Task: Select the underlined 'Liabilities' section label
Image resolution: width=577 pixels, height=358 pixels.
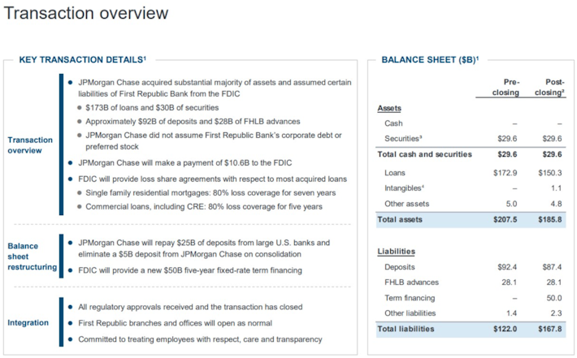Action: coord(397,252)
